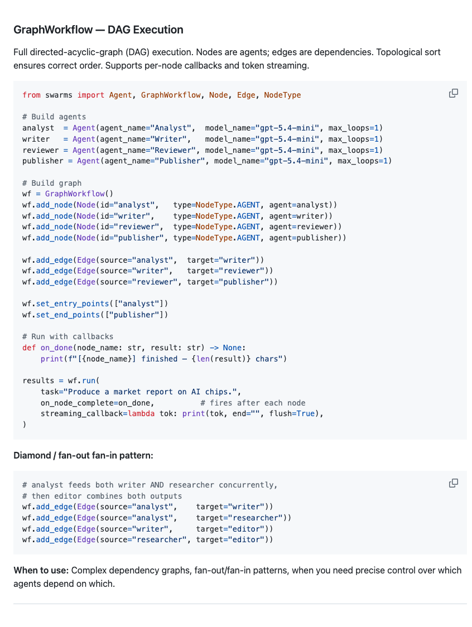Click the add_edge line targeting "researcher"

(x=157, y=518)
